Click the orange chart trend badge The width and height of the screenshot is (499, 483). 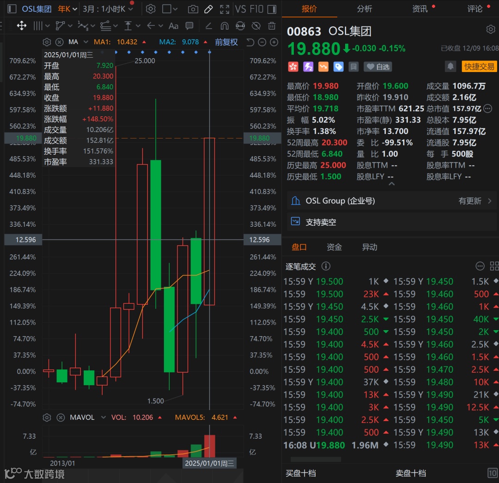pos(323,67)
